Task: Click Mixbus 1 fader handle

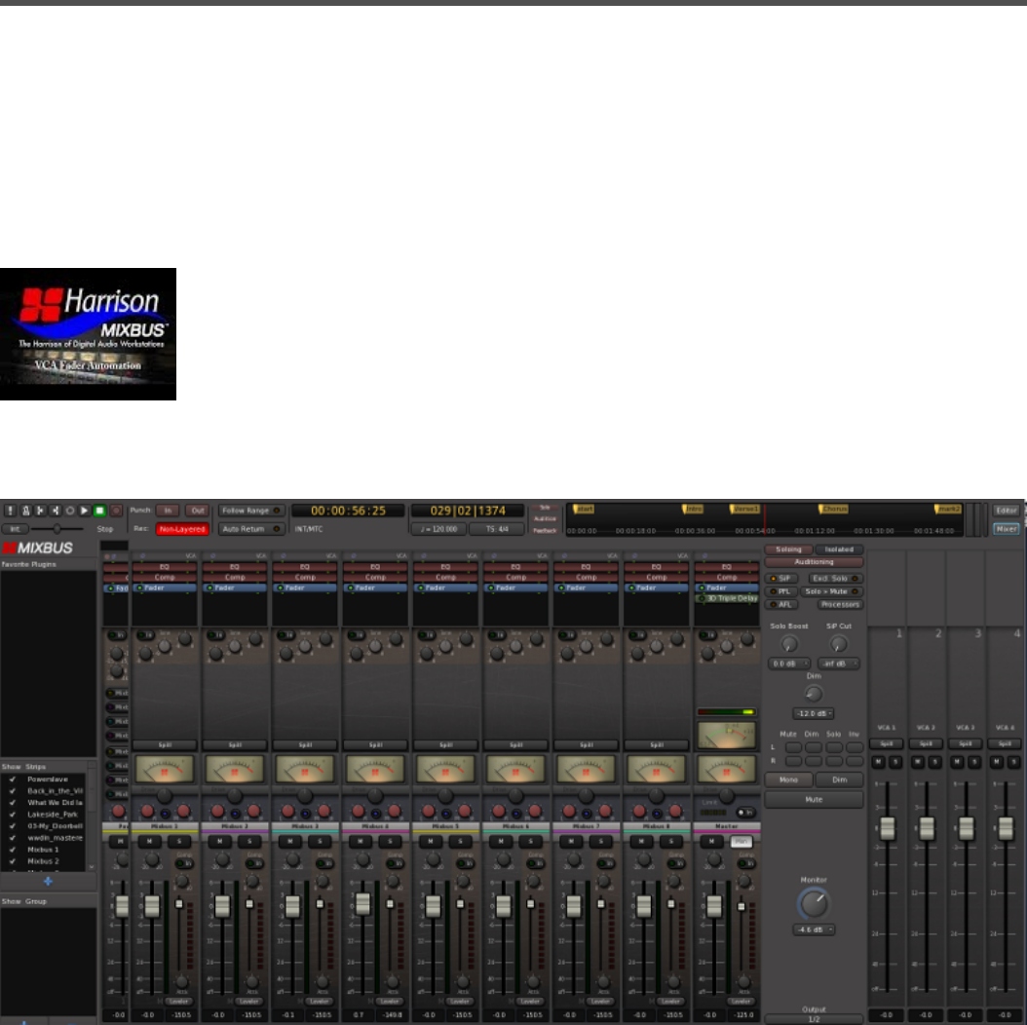Action: tap(152, 906)
